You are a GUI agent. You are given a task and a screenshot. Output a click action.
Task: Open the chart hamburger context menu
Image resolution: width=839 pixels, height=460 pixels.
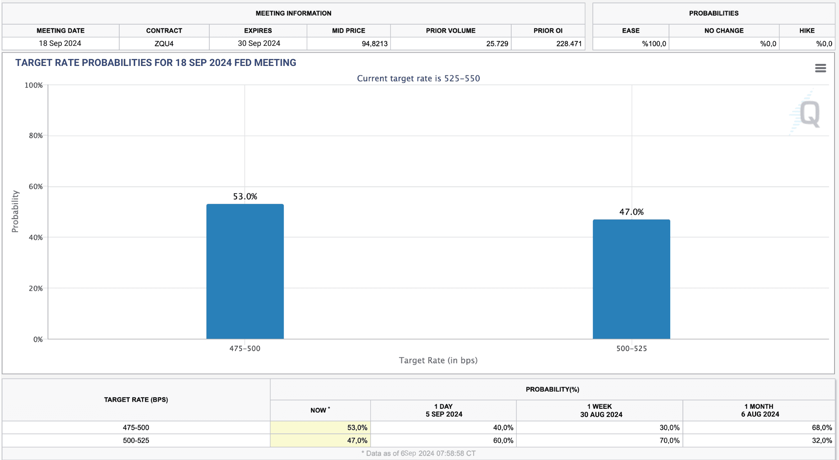(x=820, y=68)
